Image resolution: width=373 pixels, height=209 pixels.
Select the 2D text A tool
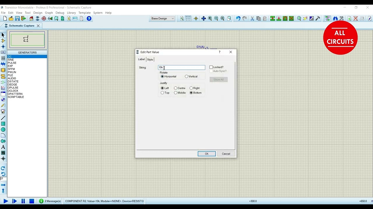point(3,147)
